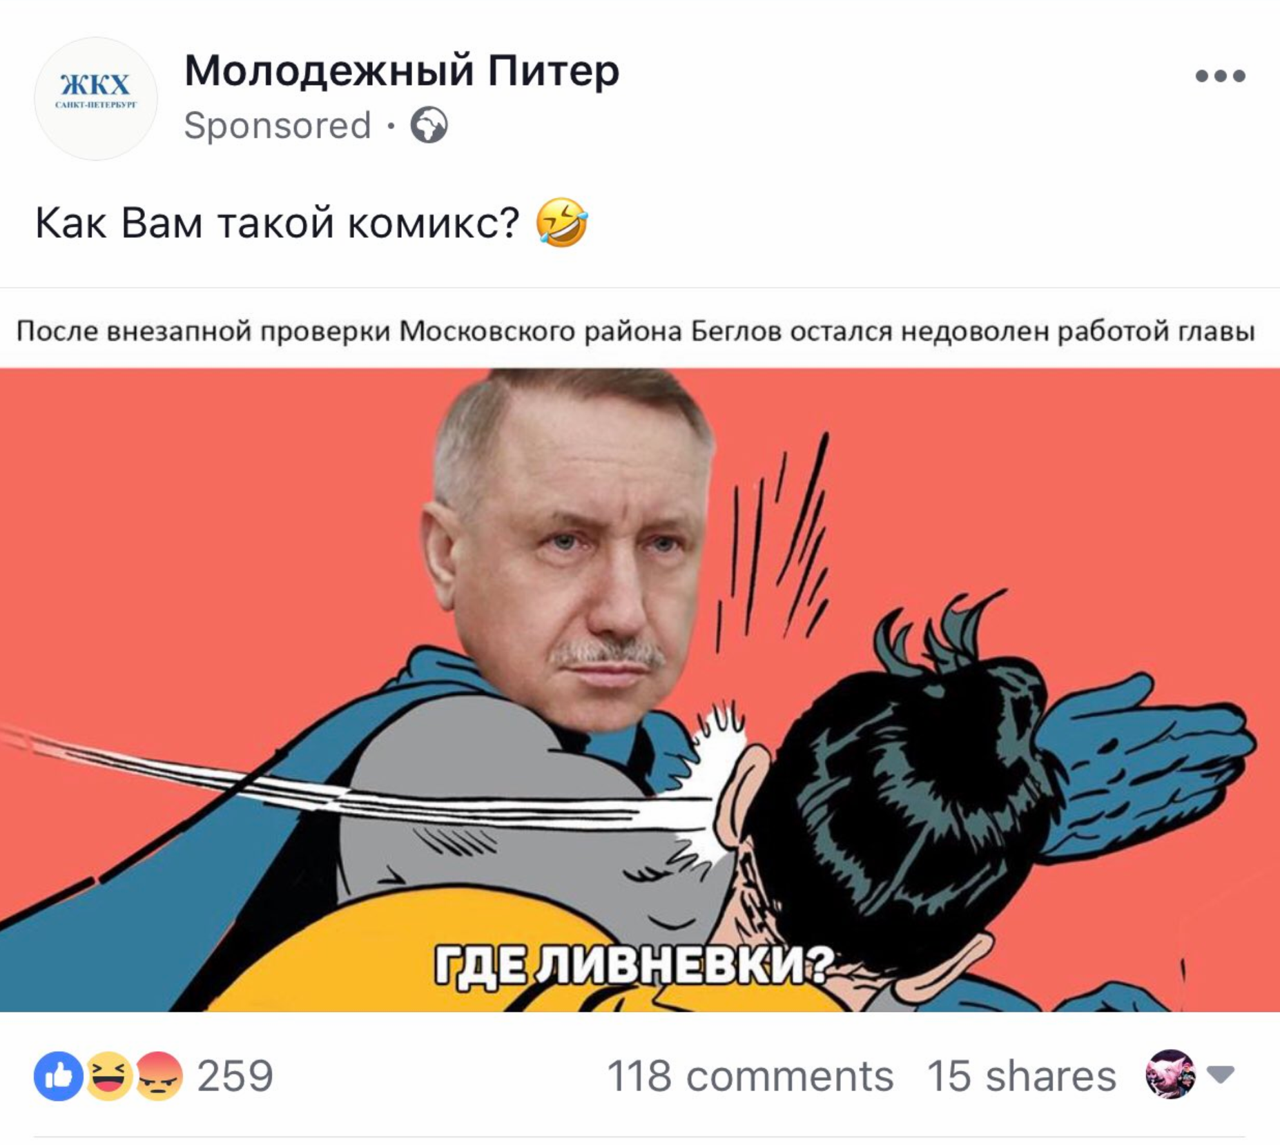Click the rolling-laughing emoji in post text

tap(562, 222)
